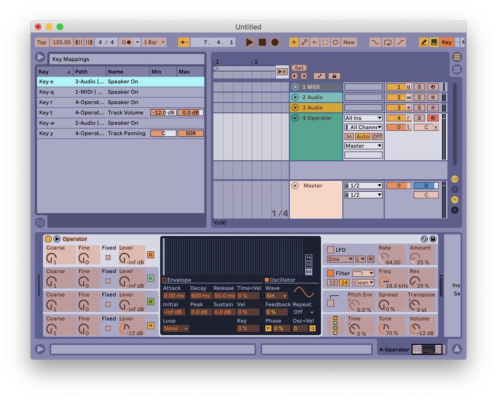Screen dimensions: 497x400
Task: Solo the 1 MIDI track
Action: pyautogui.click(x=419, y=87)
